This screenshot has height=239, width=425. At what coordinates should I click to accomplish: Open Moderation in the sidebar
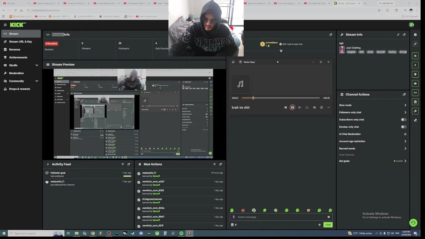[x=21, y=73]
